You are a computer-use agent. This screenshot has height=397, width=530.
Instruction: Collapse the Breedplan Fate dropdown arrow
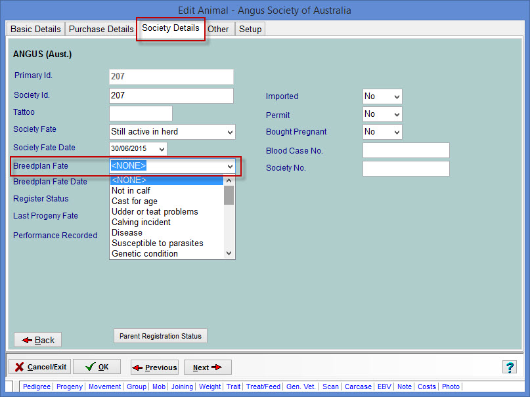pyautogui.click(x=230, y=166)
